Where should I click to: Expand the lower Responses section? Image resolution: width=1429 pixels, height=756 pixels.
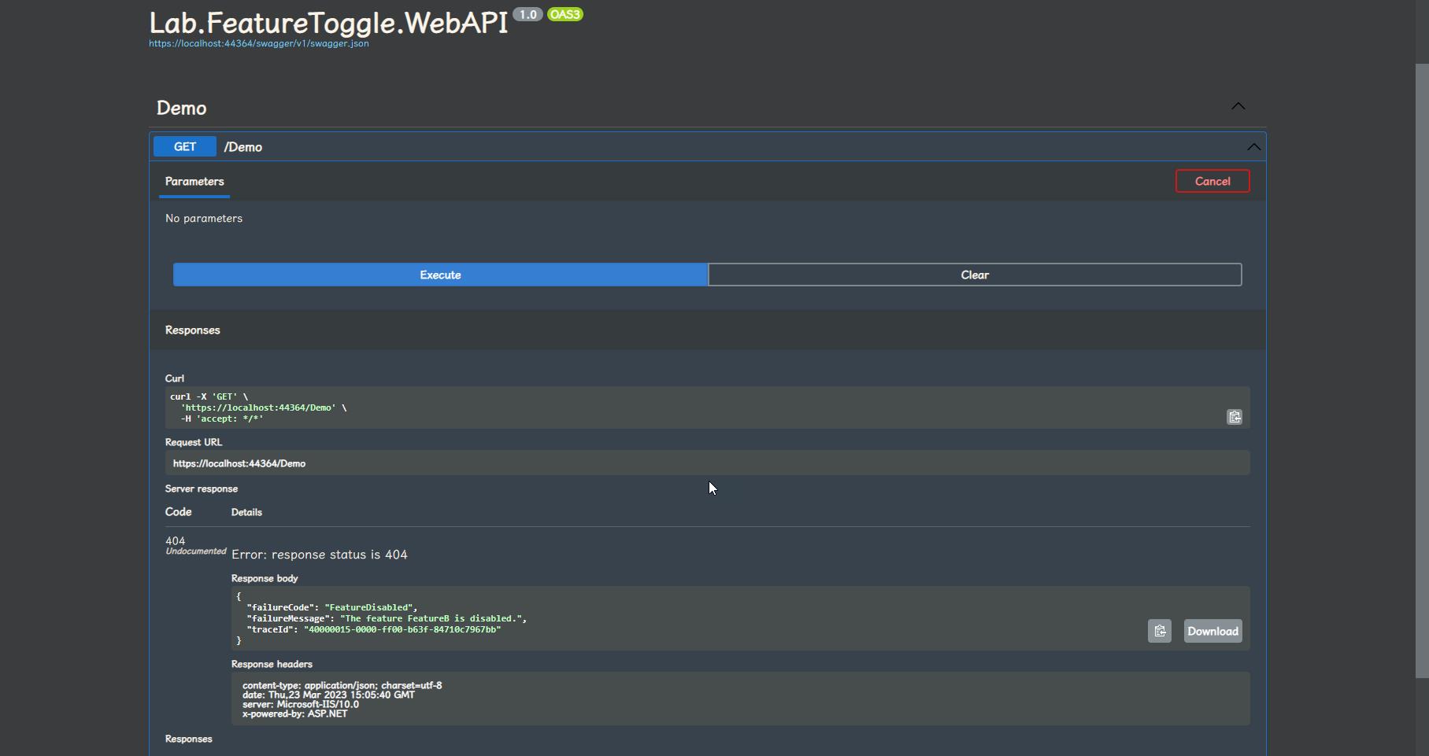(x=188, y=739)
